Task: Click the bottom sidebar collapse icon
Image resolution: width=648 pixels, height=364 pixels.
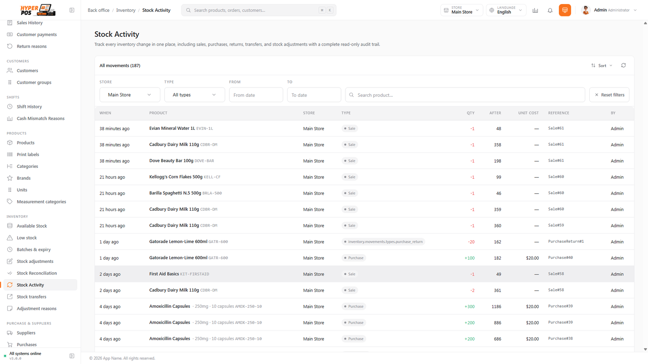Action: coord(72,356)
